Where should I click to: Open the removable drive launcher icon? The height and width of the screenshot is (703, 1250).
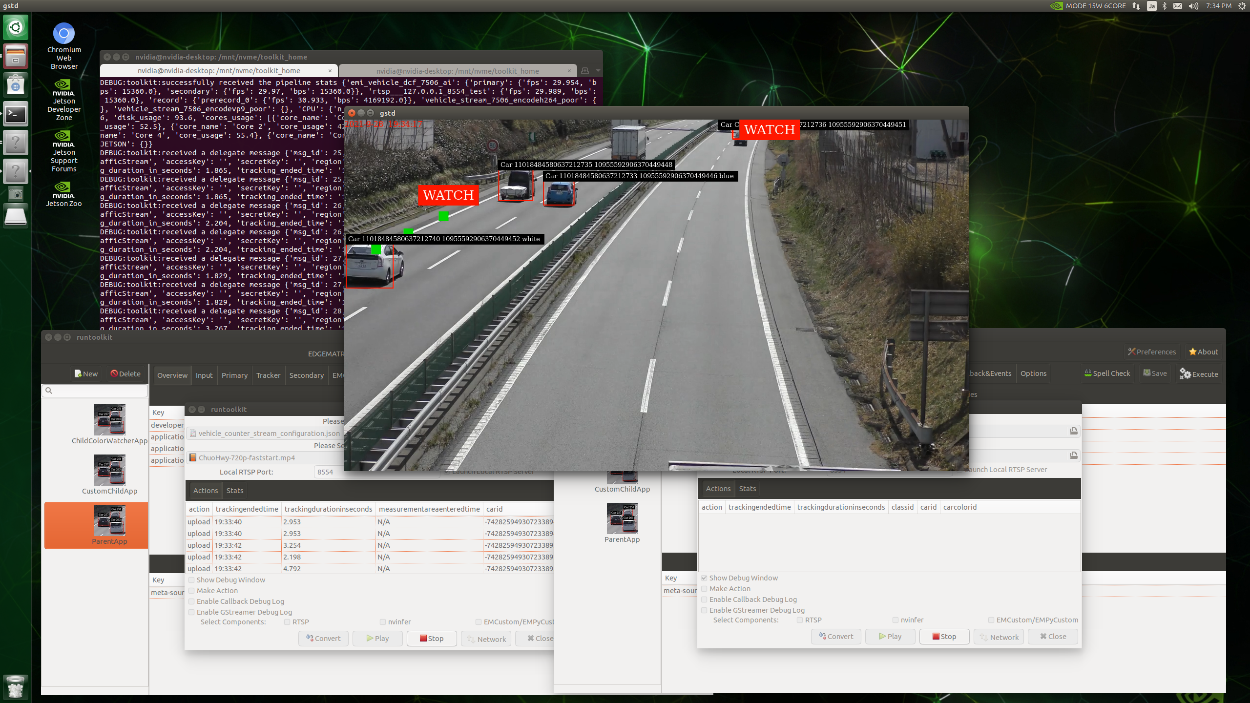tap(16, 216)
